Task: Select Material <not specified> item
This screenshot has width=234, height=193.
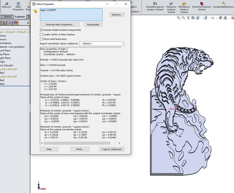Action: (12, 47)
